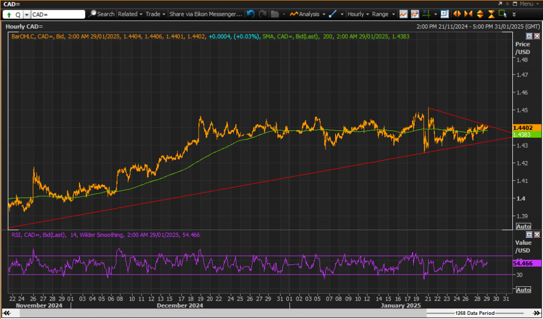Click the Search button
The height and width of the screenshot is (319, 543).
click(101, 14)
